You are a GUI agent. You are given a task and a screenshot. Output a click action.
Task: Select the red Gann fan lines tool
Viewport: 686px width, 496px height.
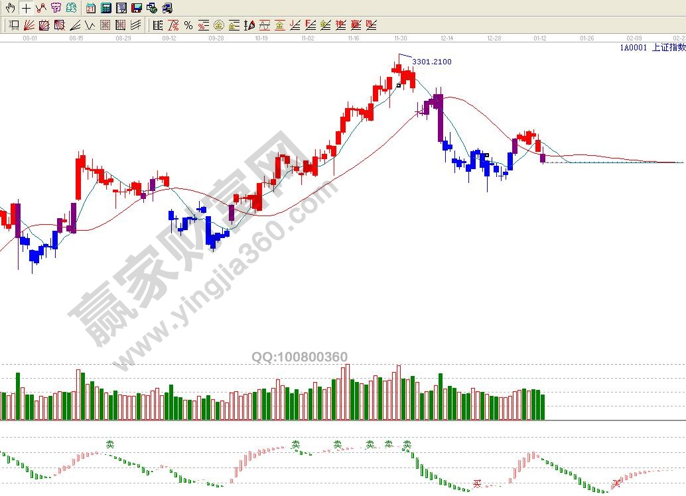[29, 25]
